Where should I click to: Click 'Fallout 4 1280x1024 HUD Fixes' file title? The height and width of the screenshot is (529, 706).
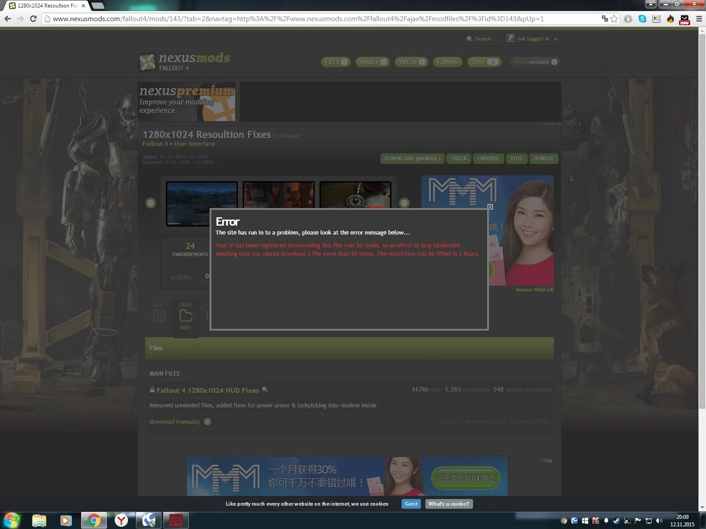coord(207,391)
